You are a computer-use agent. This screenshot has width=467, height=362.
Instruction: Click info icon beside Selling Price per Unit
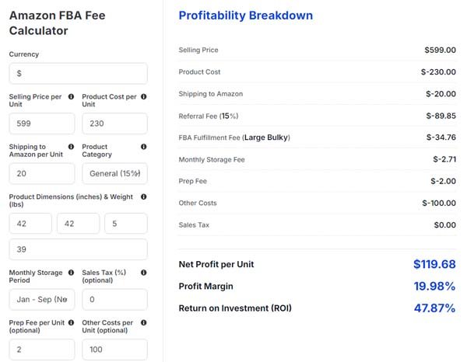pos(71,96)
